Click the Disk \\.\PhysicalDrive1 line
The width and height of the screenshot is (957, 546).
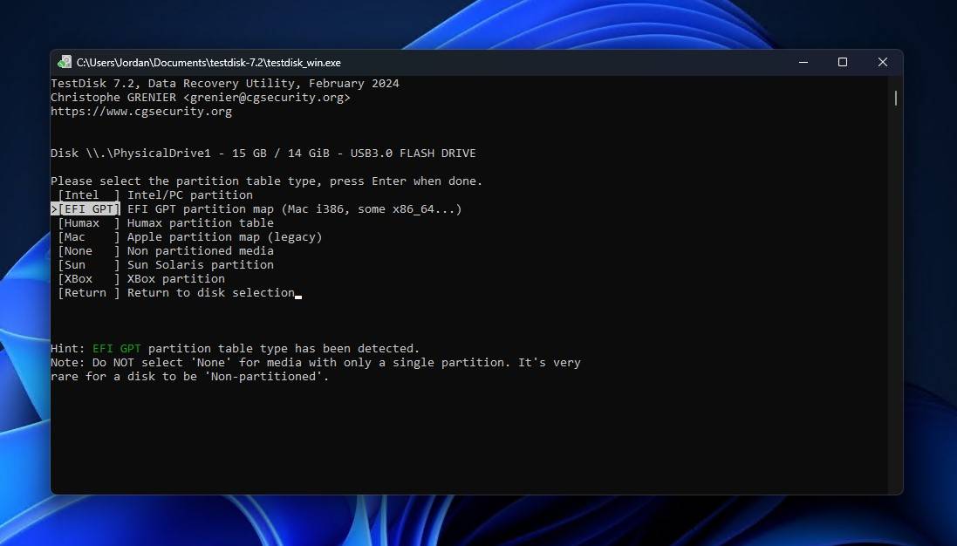coord(263,154)
